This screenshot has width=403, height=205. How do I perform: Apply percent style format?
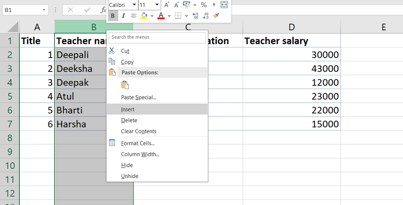[x=203, y=5]
